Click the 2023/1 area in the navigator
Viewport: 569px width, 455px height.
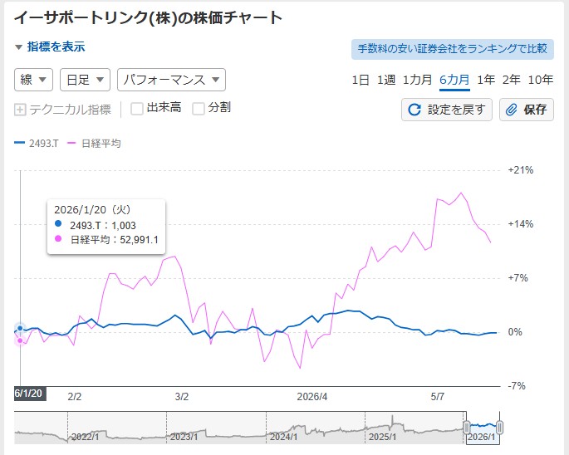[x=184, y=437]
